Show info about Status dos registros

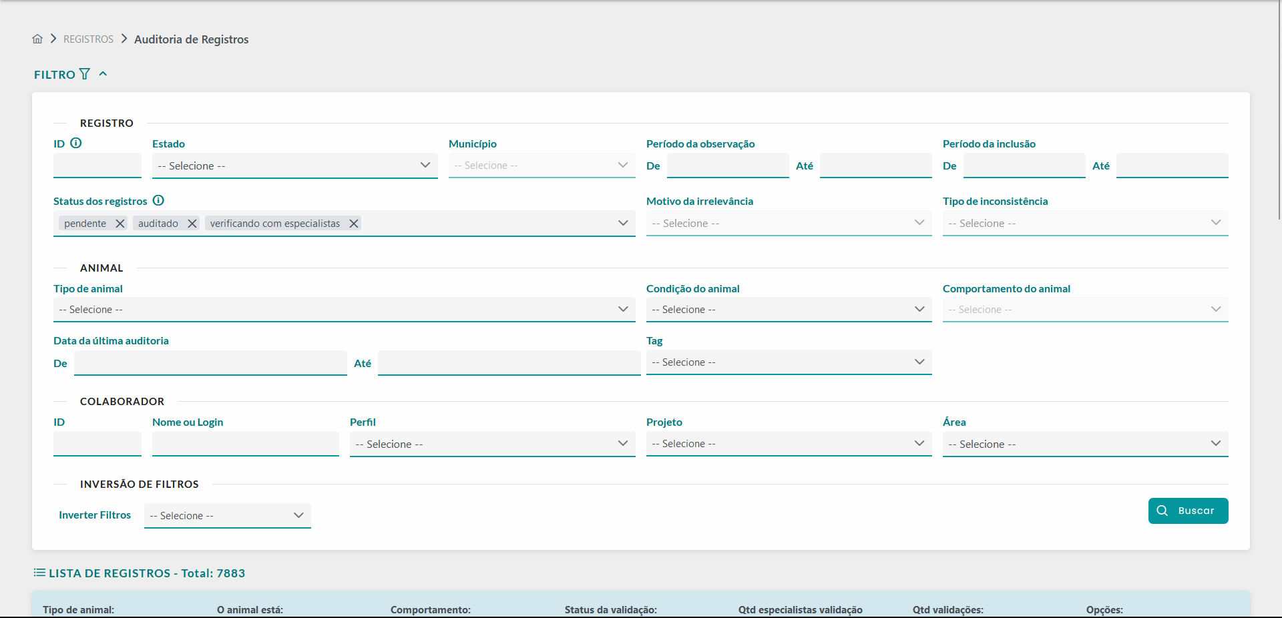[158, 200]
